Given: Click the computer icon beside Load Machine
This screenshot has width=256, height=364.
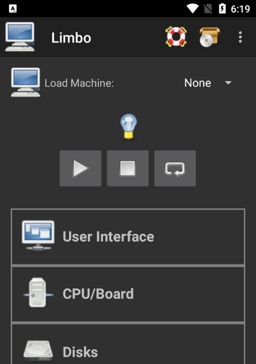Looking at the screenshot, I should click(x=25, y=82).
